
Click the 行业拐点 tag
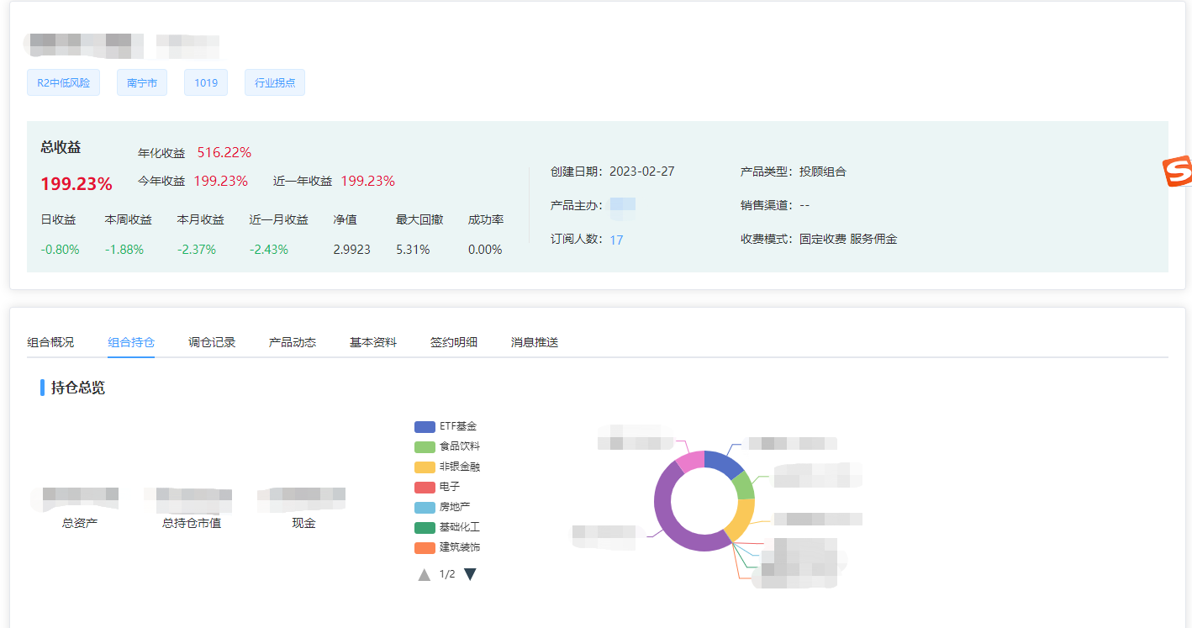coord(275,82)
